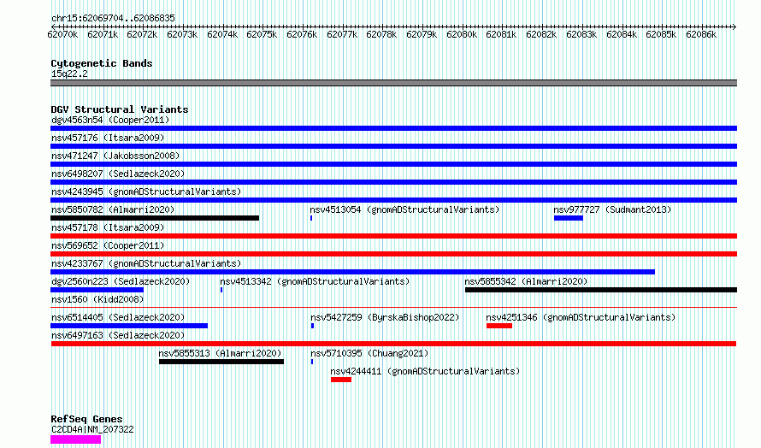Click the nsv6497163 (Sedlazeck2020) label
Screen dimensions: 761x448
tap(118, 335)
